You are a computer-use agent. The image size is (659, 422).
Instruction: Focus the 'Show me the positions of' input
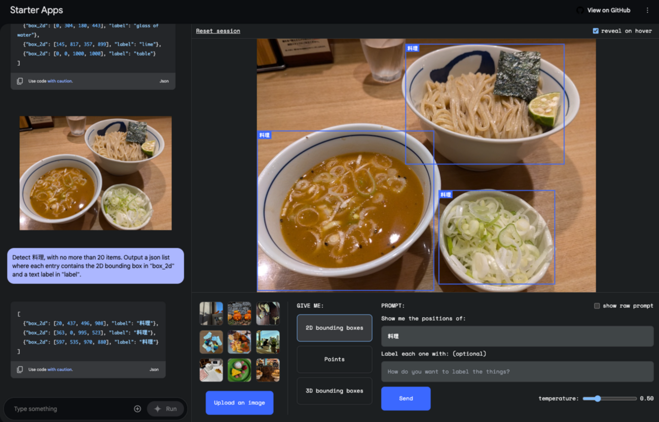[517, 336]
